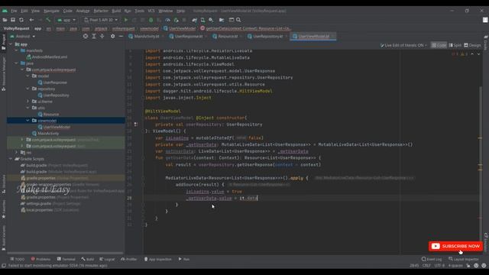Screen dimensions: 489x275
Task: Open the Pixel 5 API 30 device dropdown
Action: (x=101, y=20)
